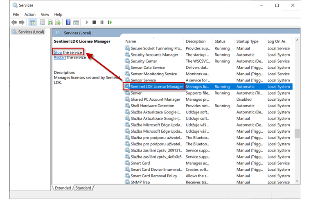Click the Back arrow in toolbar
The image size is (311, 199).
(x=14, y=23)
